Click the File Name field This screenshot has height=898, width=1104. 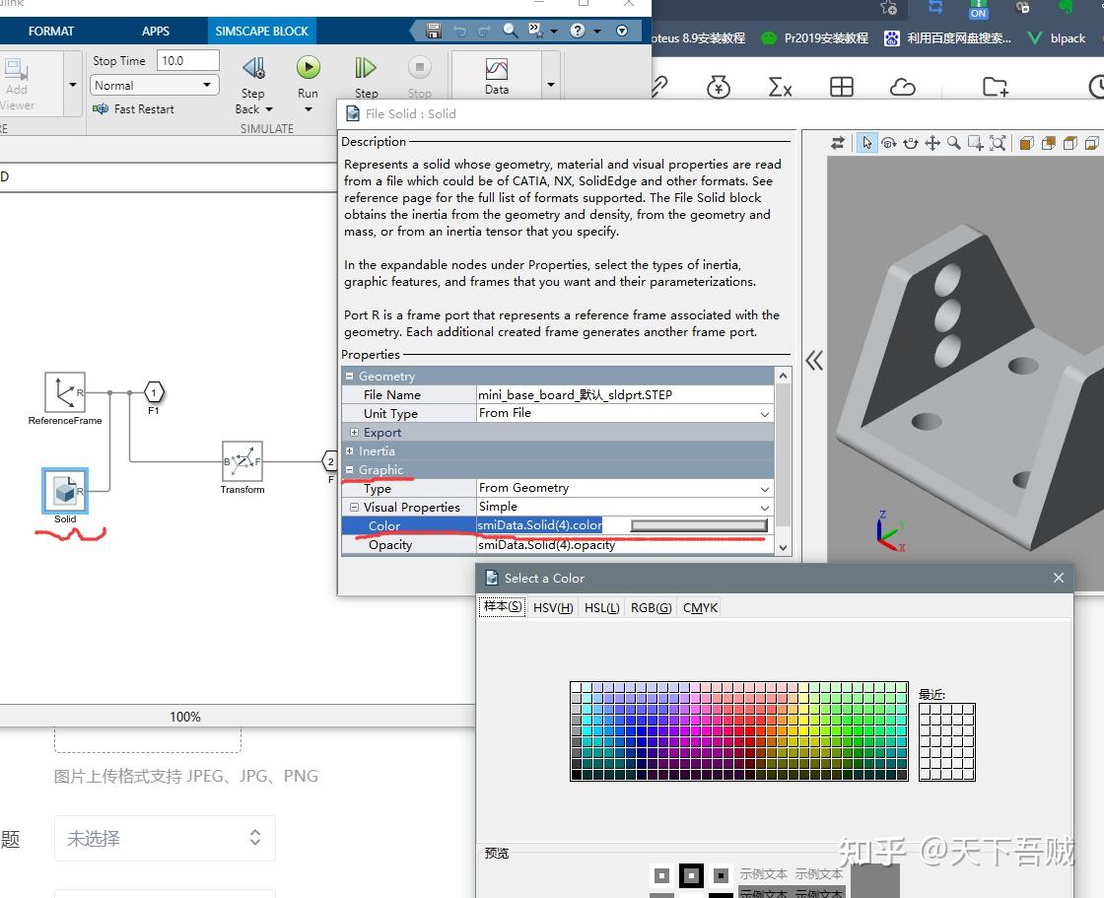click(625, 394)
